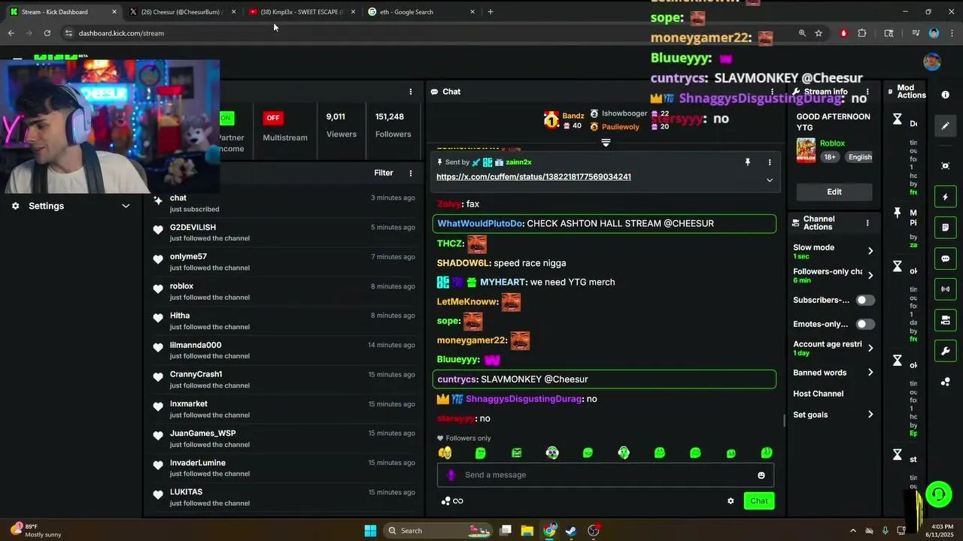
Task: Click username WhatWouldPlutoDo in chat
Action: 480,223
